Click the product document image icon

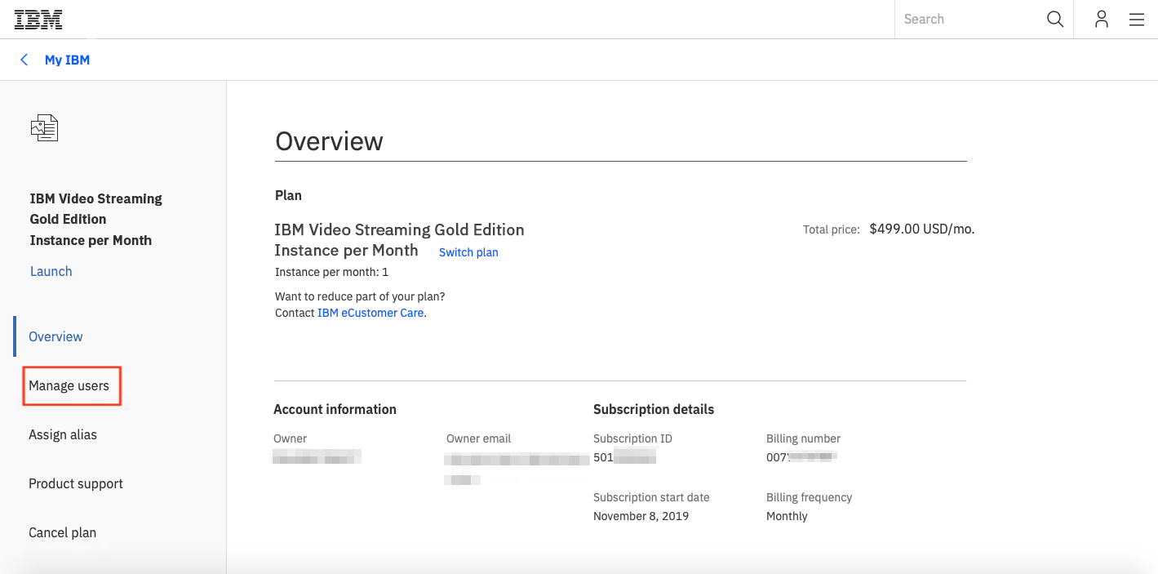click(44, 127)
